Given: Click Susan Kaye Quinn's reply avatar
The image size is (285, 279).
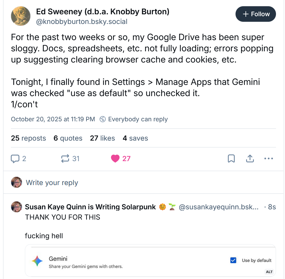Looking at the screenshot, I should [x=16, y=207].
